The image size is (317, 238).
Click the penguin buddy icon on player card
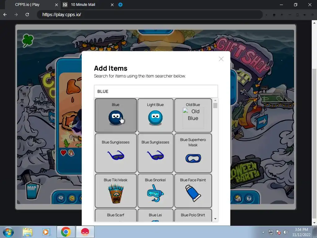71,153
